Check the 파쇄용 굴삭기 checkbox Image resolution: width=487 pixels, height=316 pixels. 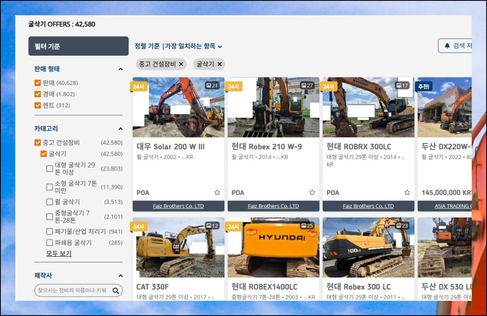click(50, 243)
